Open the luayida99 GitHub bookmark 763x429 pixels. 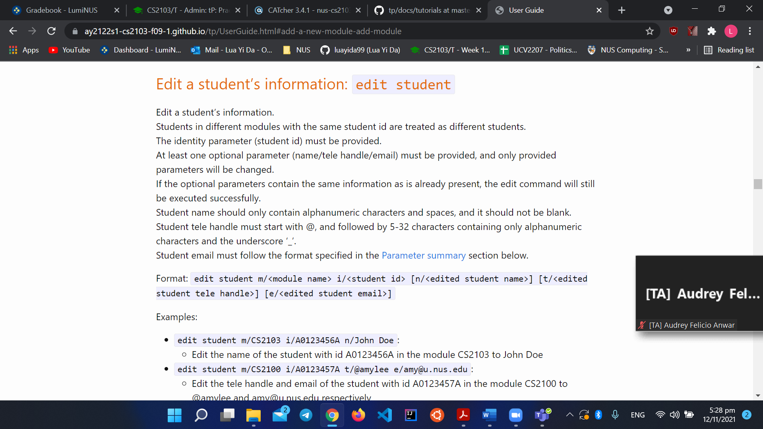click(360, 50)
